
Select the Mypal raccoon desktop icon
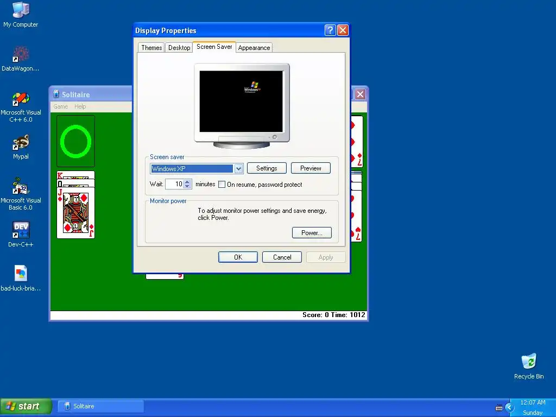tap(21, 147)
